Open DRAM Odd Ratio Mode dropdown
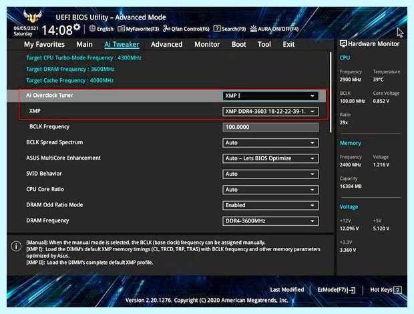This screenshot has height=314, width=414. [270, 206]
